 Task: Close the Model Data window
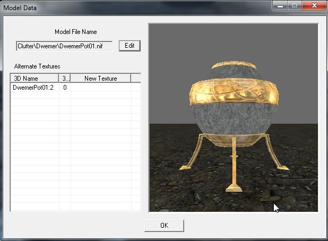point(314,5)
